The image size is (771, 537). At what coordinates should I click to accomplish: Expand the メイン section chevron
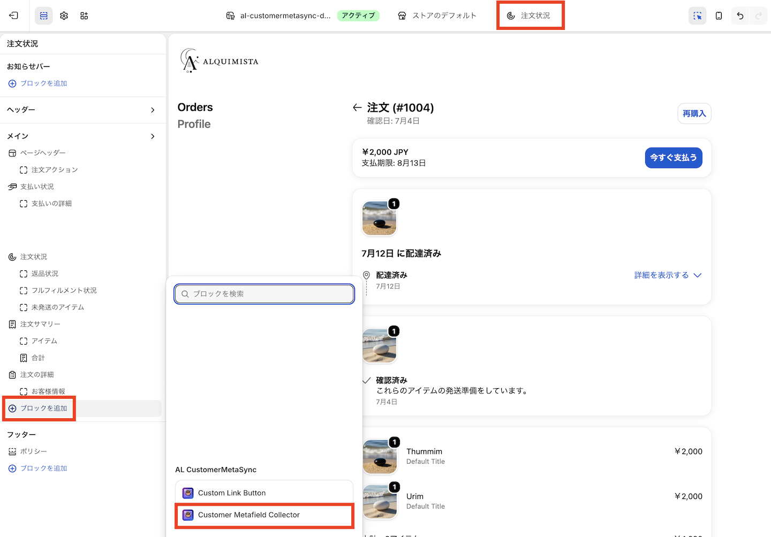[153, 136]
